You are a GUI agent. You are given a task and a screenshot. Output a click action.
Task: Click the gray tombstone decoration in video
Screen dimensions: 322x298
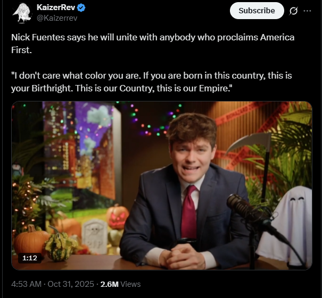pyautogui.click(x=95, y=234)
